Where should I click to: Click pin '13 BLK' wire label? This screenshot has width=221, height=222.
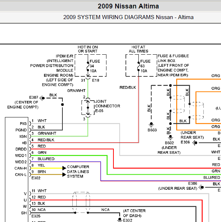pos(38,203)
